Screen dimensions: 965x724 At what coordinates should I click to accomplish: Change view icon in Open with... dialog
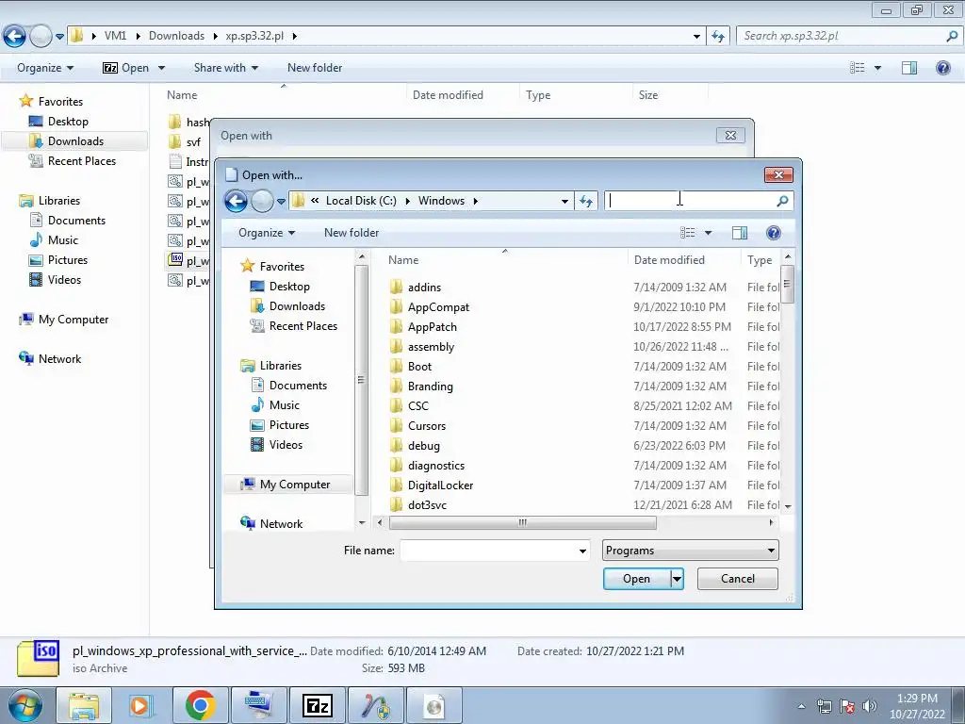(687, 233)
